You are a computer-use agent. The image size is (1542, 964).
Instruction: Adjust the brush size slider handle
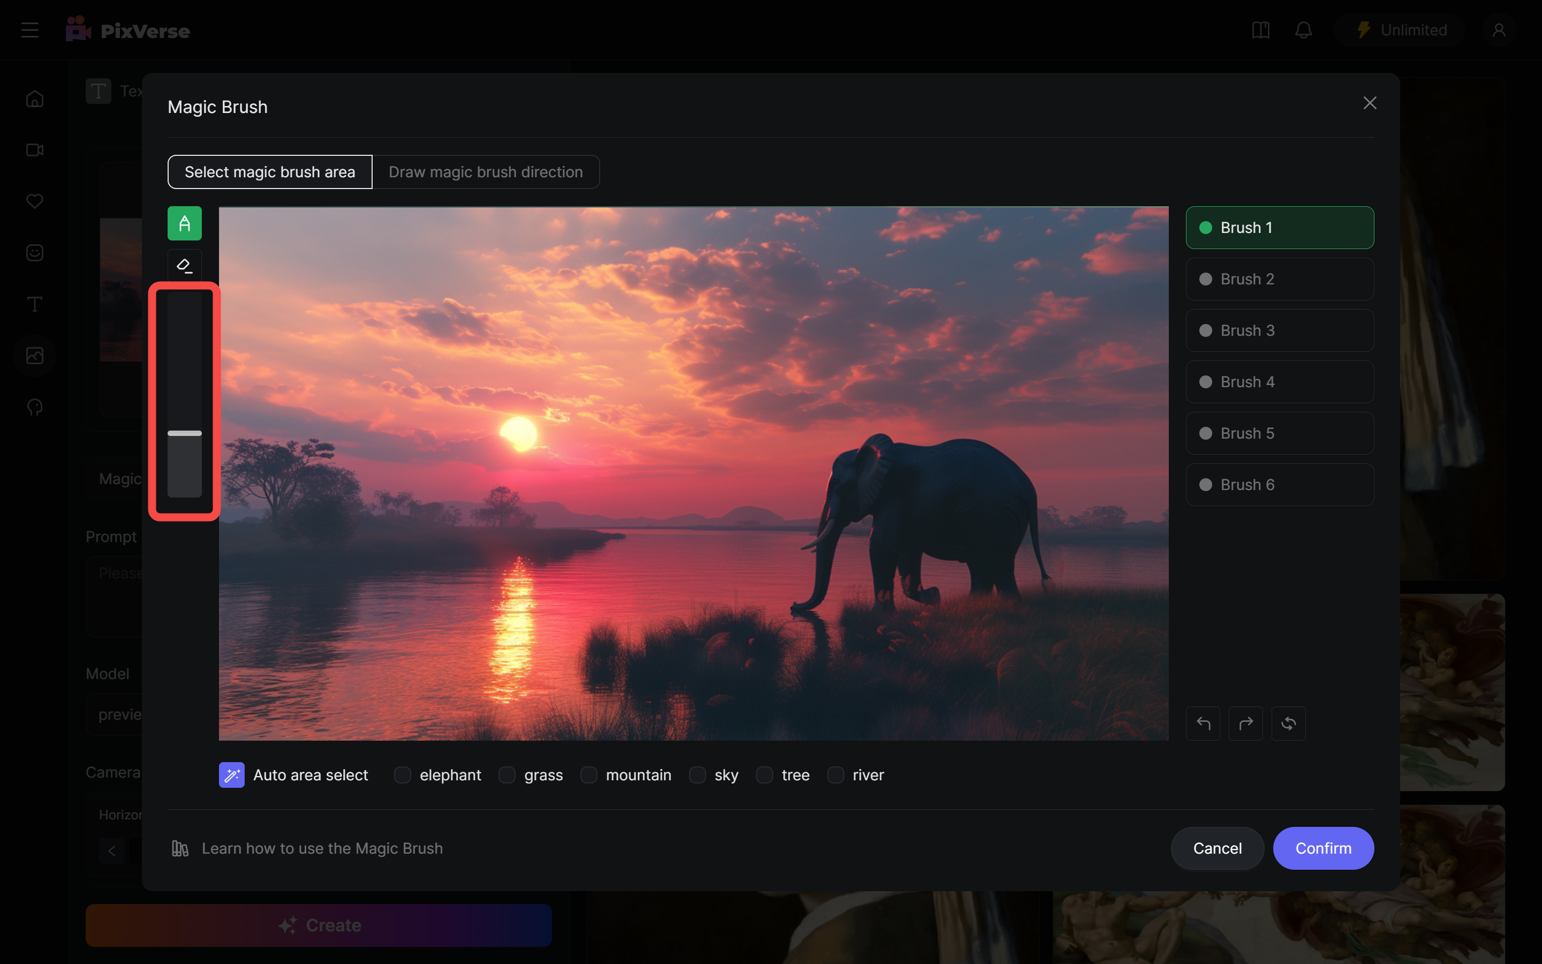pyautogui.click(x=184, y=433)
